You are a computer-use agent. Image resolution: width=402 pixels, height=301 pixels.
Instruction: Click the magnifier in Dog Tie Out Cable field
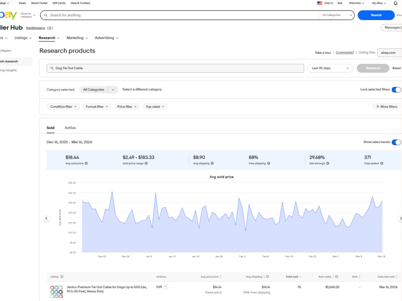pos(52,68)
